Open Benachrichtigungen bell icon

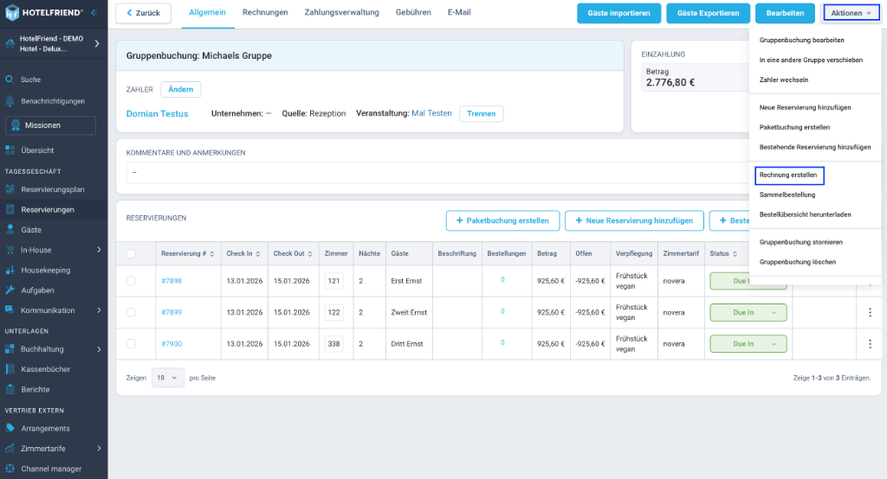[10, 101]
